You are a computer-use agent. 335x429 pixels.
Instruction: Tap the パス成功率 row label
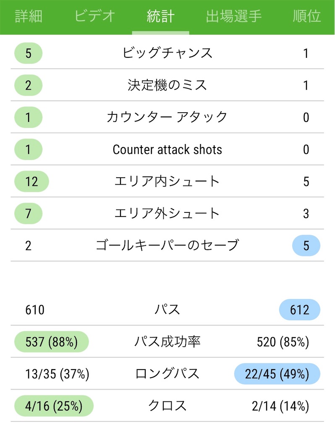click(167, 342)
